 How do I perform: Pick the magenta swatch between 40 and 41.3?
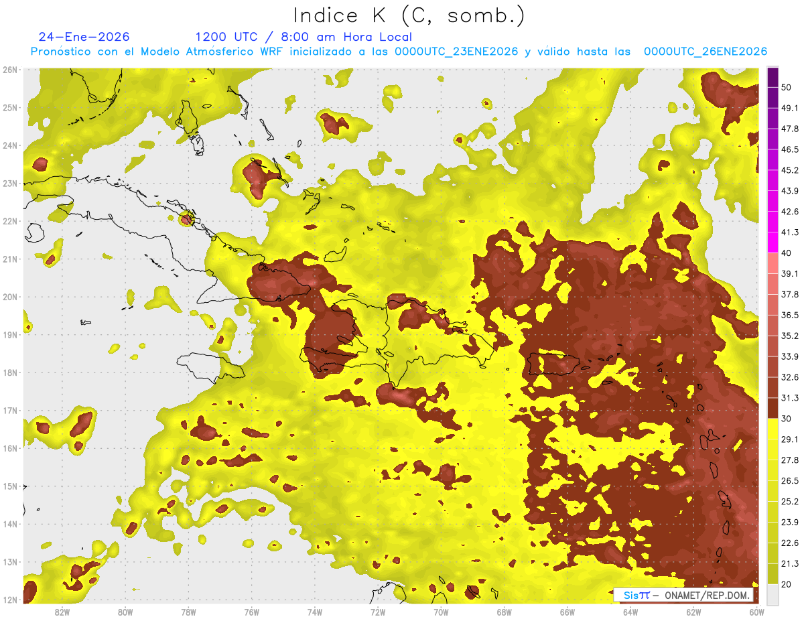tap(773, 242)
